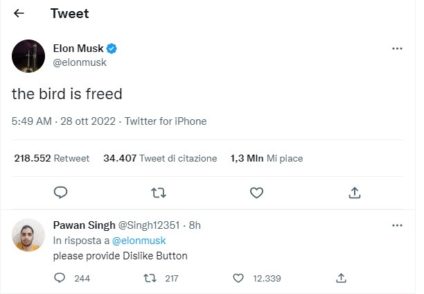Retweet 'the bird is freed' tweet

[x=159, y=193]
